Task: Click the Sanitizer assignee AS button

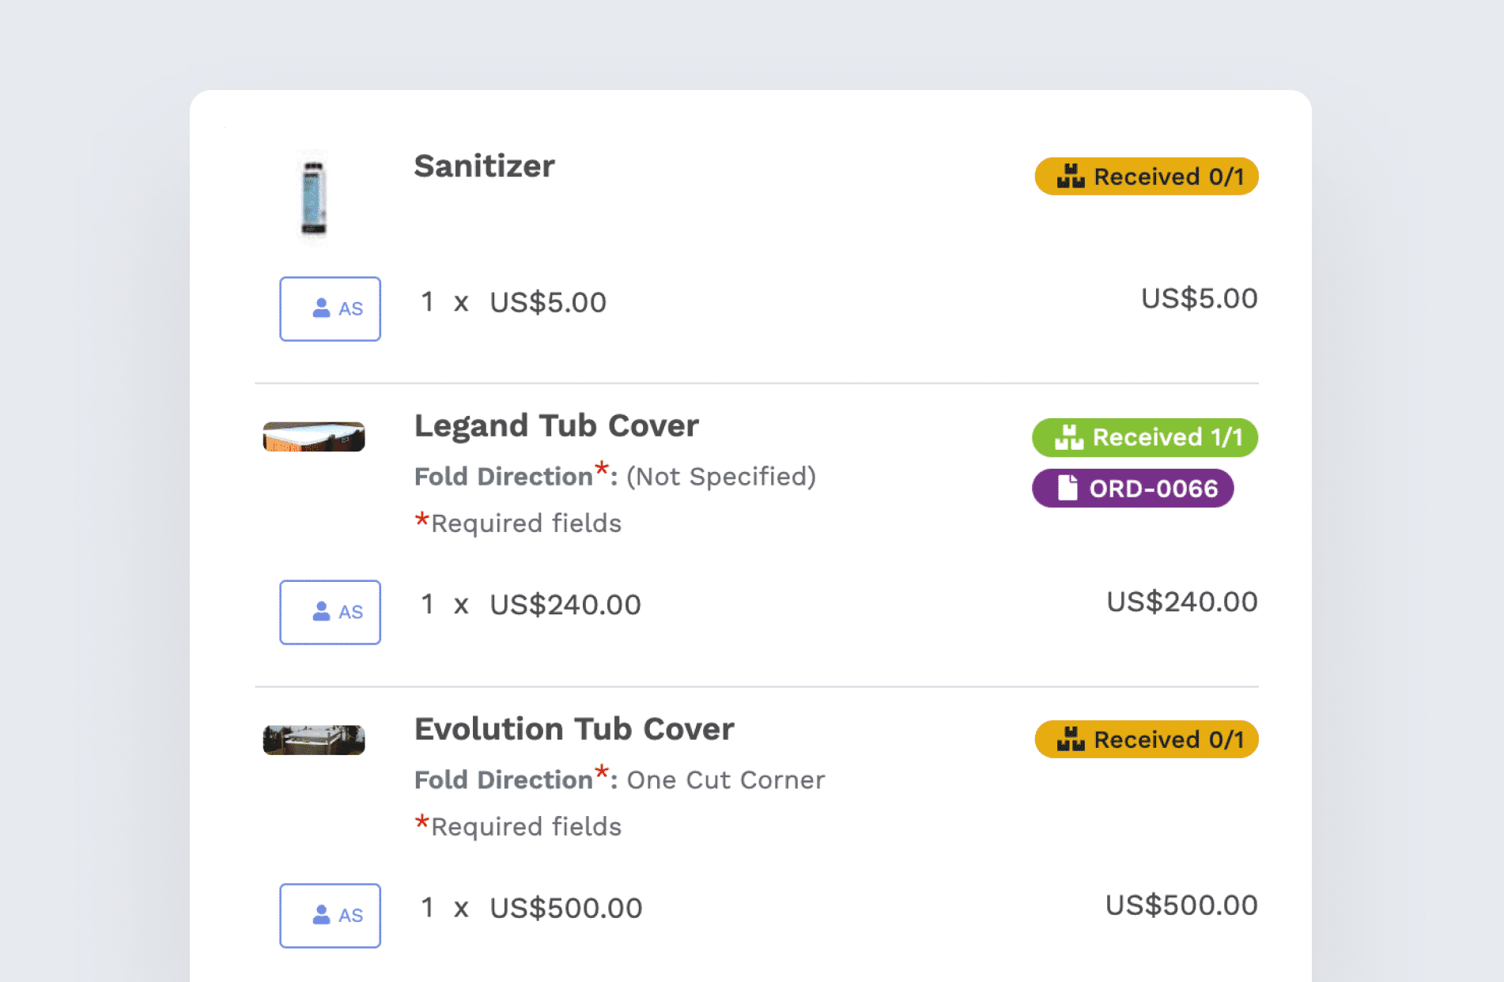Action: click(330, 308)
